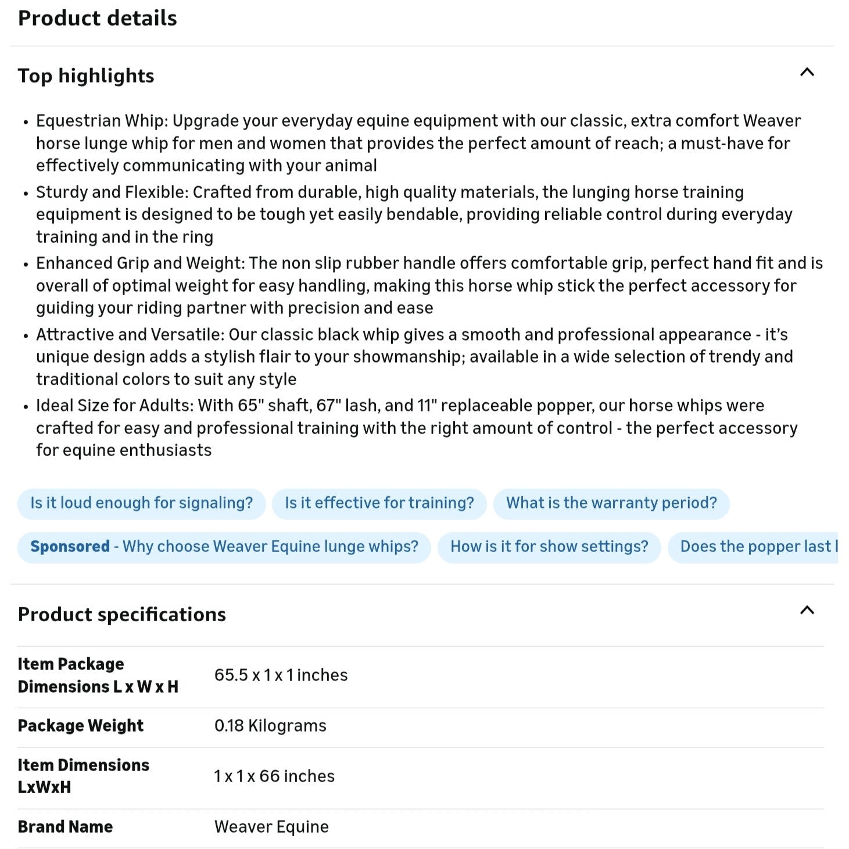Open sponsored Weaver Equine lunge whips question
The height and width of the screenshot is (849, 849).
point(224,547)
